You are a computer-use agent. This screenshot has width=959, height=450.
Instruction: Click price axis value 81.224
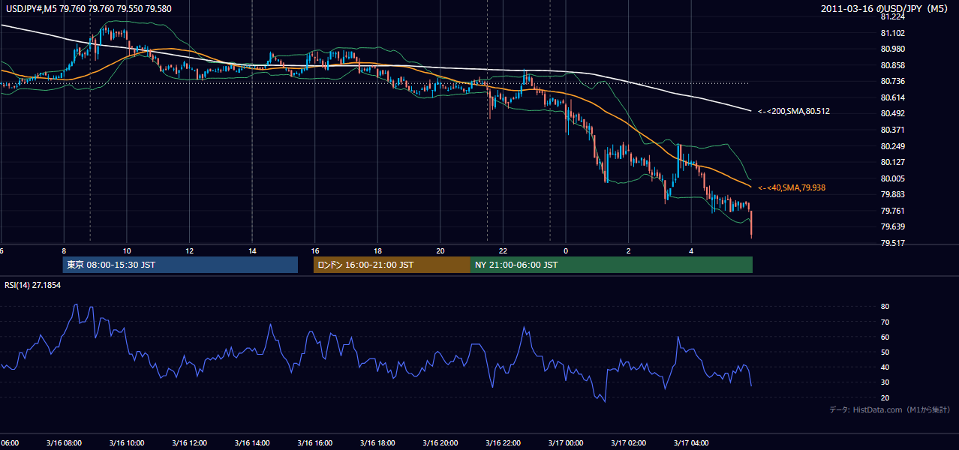[892, 16]
